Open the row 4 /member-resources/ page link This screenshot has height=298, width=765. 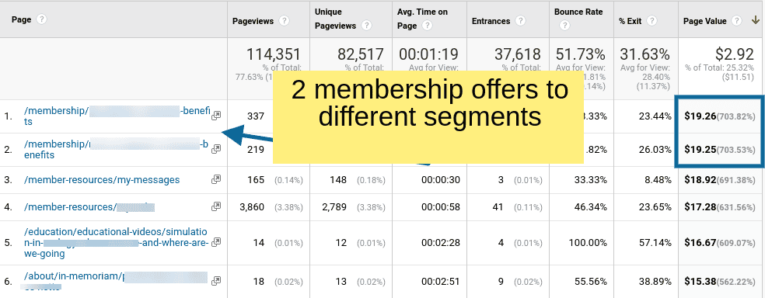coord(89,207)
